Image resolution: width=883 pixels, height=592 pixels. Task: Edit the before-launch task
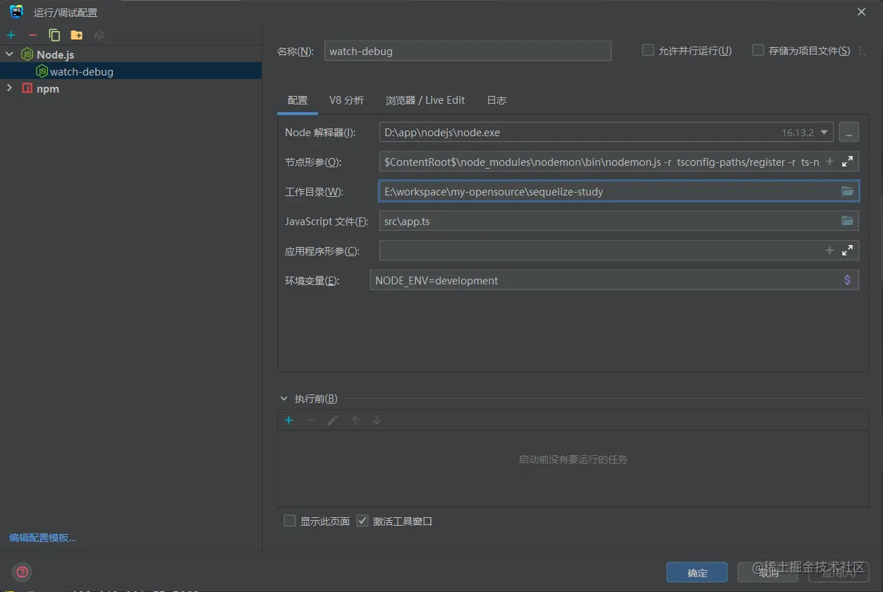click(x=332, y=420)
